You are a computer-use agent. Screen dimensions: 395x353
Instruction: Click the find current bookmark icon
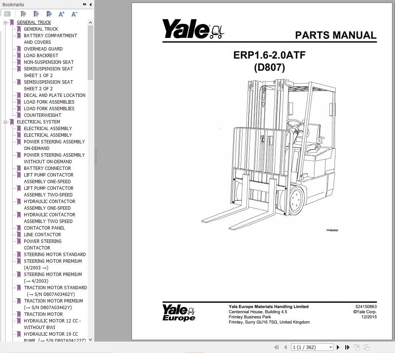49,14
